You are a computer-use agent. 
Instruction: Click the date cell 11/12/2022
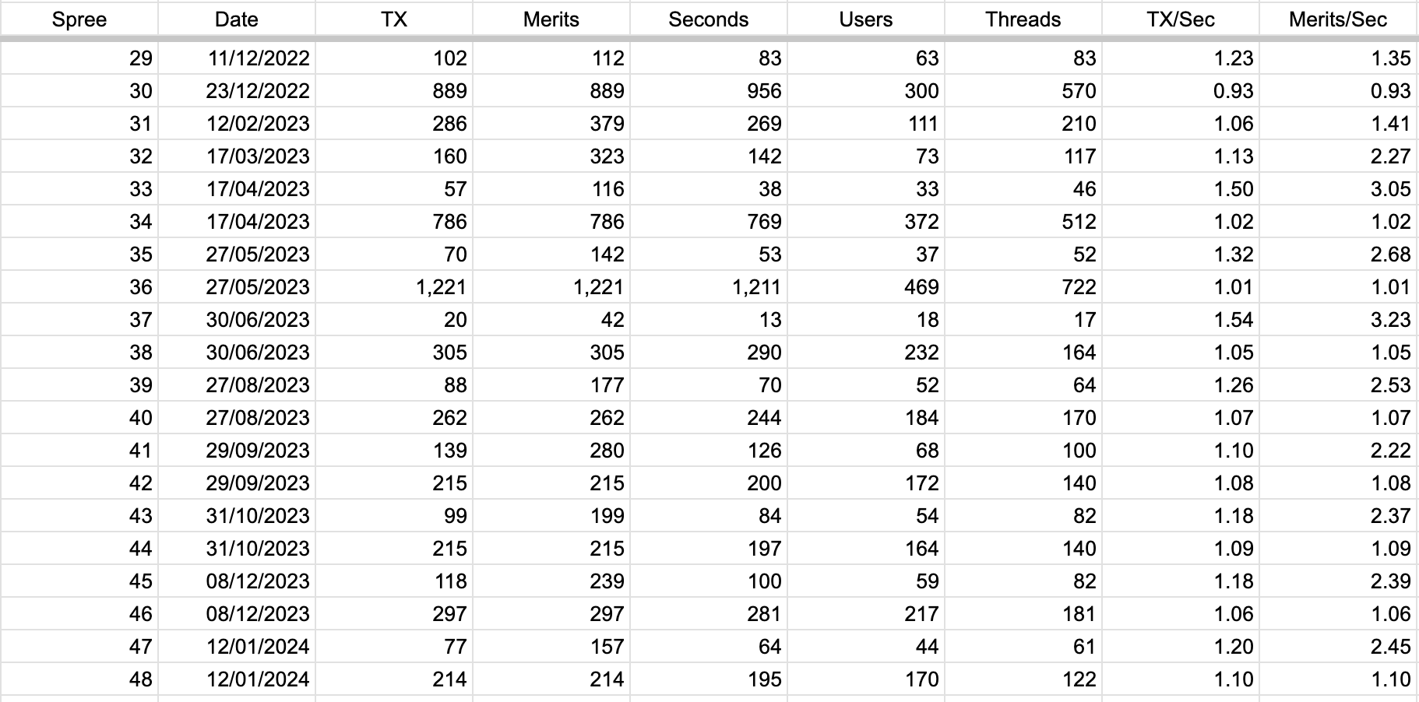coord(237,58)
